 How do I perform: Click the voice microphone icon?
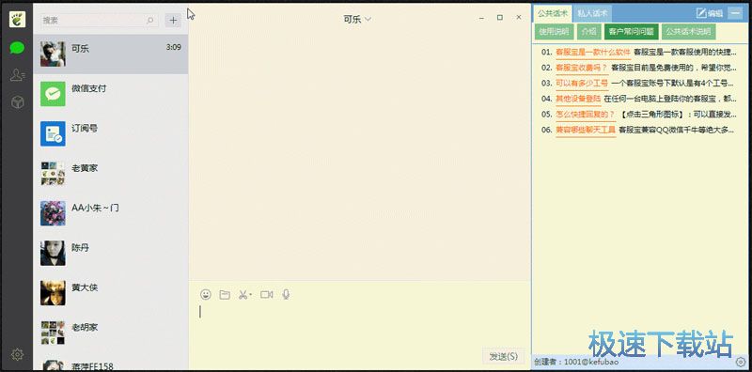click(x=286, y=294)
